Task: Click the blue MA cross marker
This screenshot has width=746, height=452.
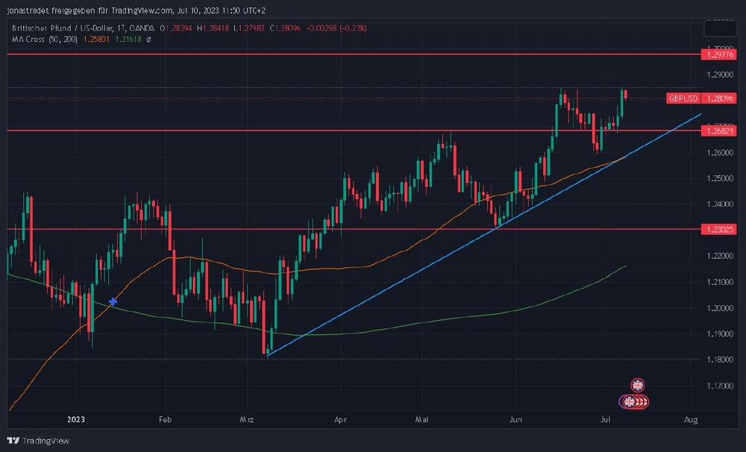Action: [x=113, y=302]
